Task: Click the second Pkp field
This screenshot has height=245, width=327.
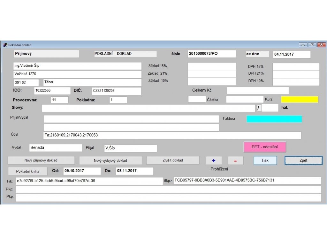Action: 169,198
